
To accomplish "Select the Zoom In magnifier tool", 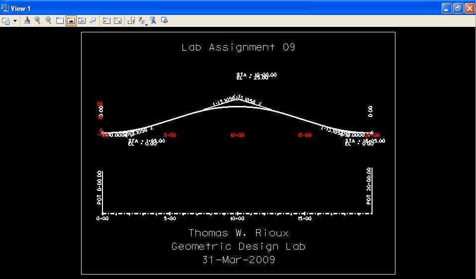I will click(38, 21).
